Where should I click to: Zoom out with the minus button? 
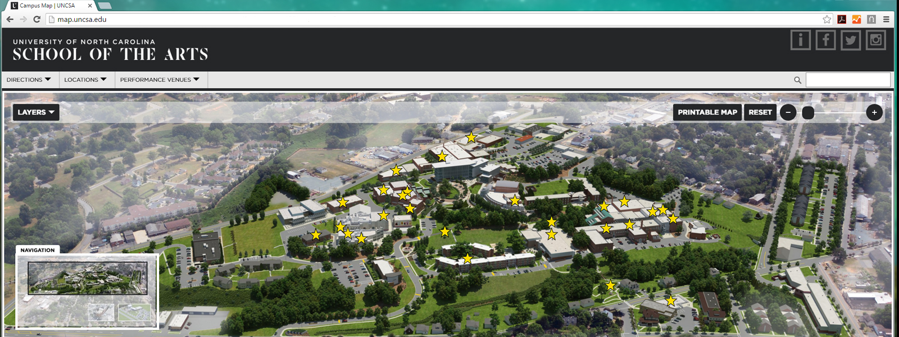pos(788,112)
